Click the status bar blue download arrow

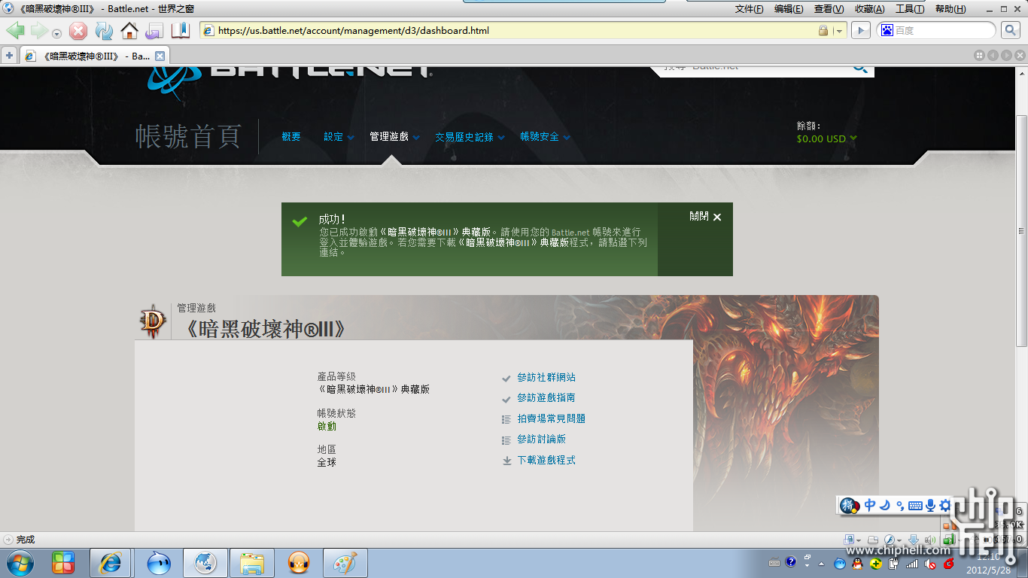(913, 540)
